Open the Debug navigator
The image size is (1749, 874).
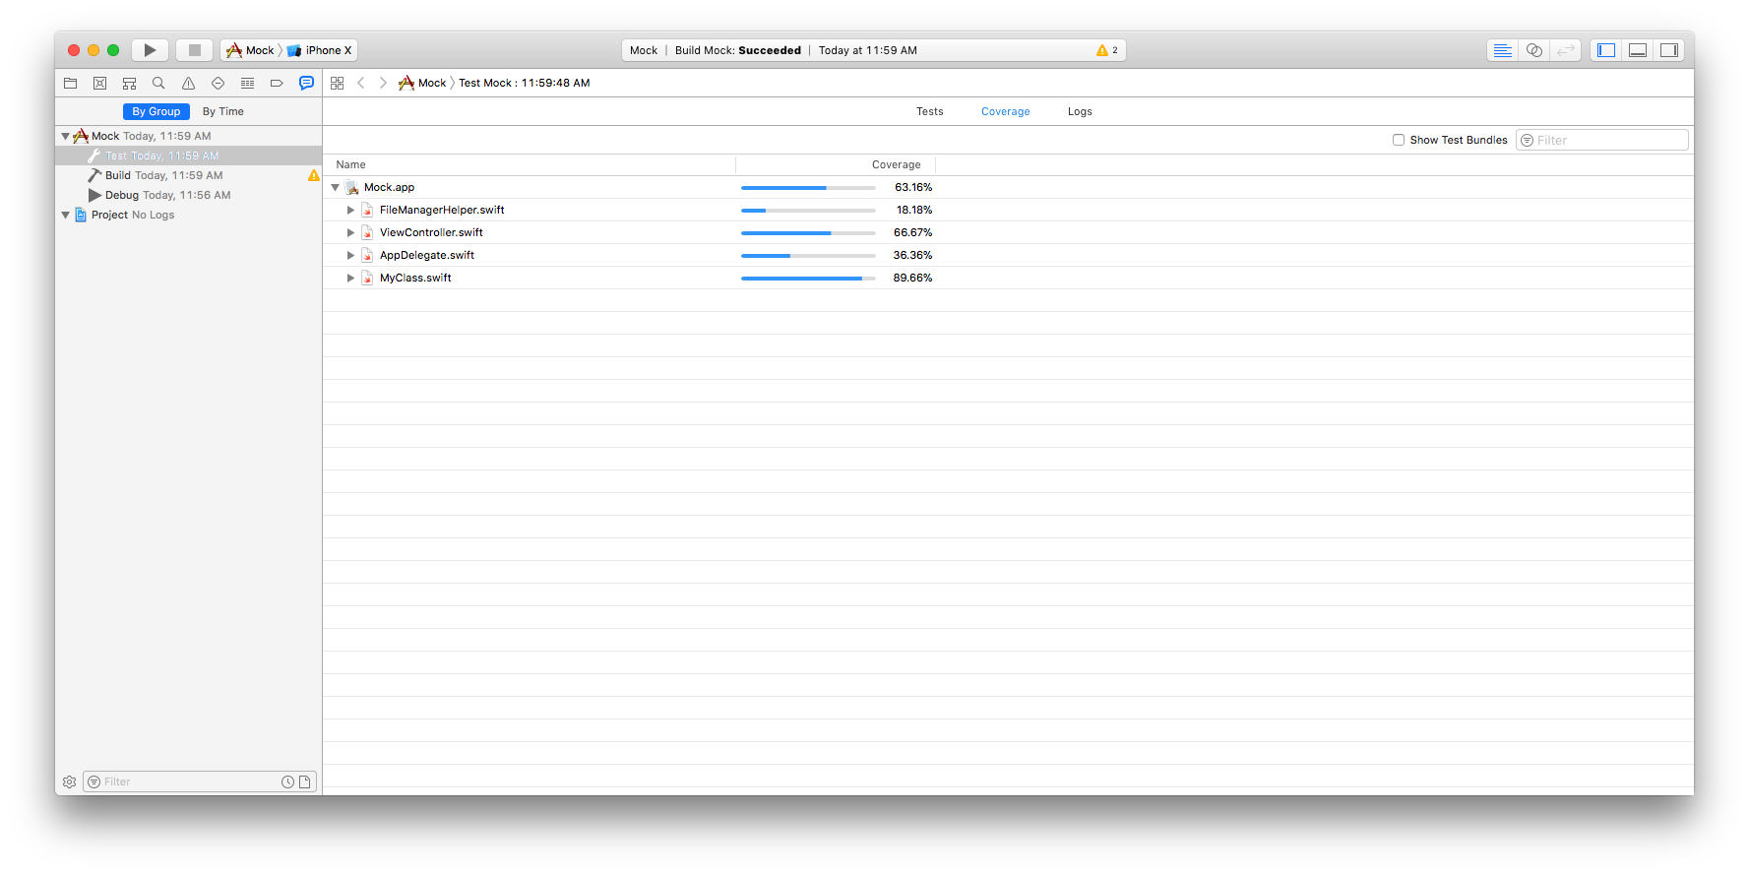click(248, 84)
